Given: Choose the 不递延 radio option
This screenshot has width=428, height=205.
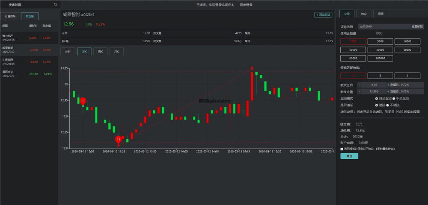Looking at the screenshot, I should point(387,105).
